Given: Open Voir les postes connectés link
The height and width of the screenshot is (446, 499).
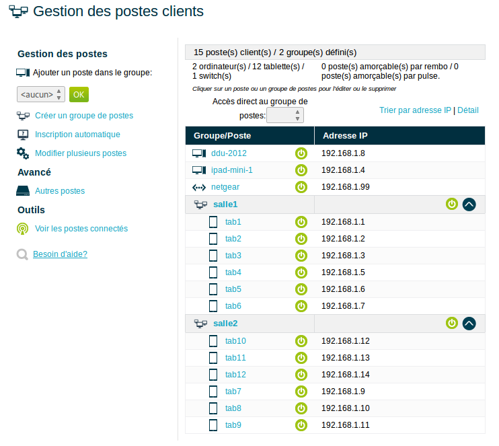Looking at the screenshot, I should click(81, 229).
